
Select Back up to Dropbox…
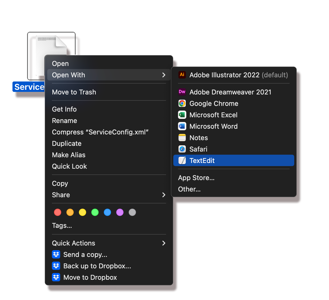[109, 266]
